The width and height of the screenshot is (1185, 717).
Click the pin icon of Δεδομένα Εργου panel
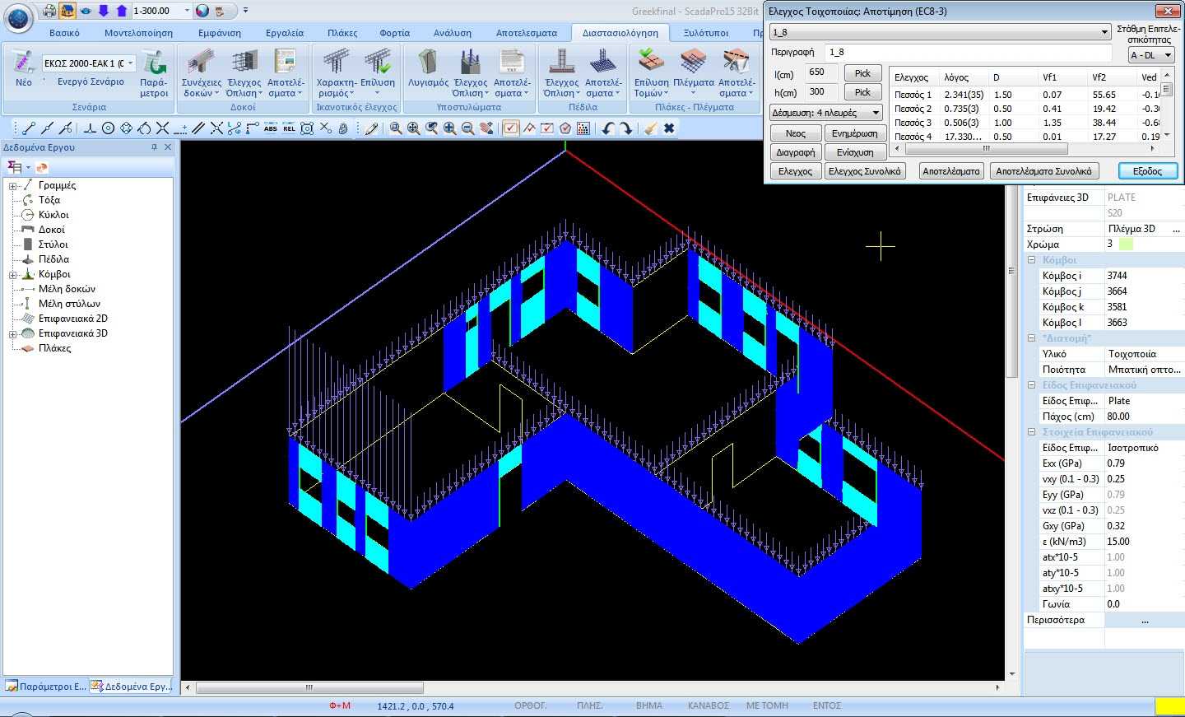[x=154, y=147]
